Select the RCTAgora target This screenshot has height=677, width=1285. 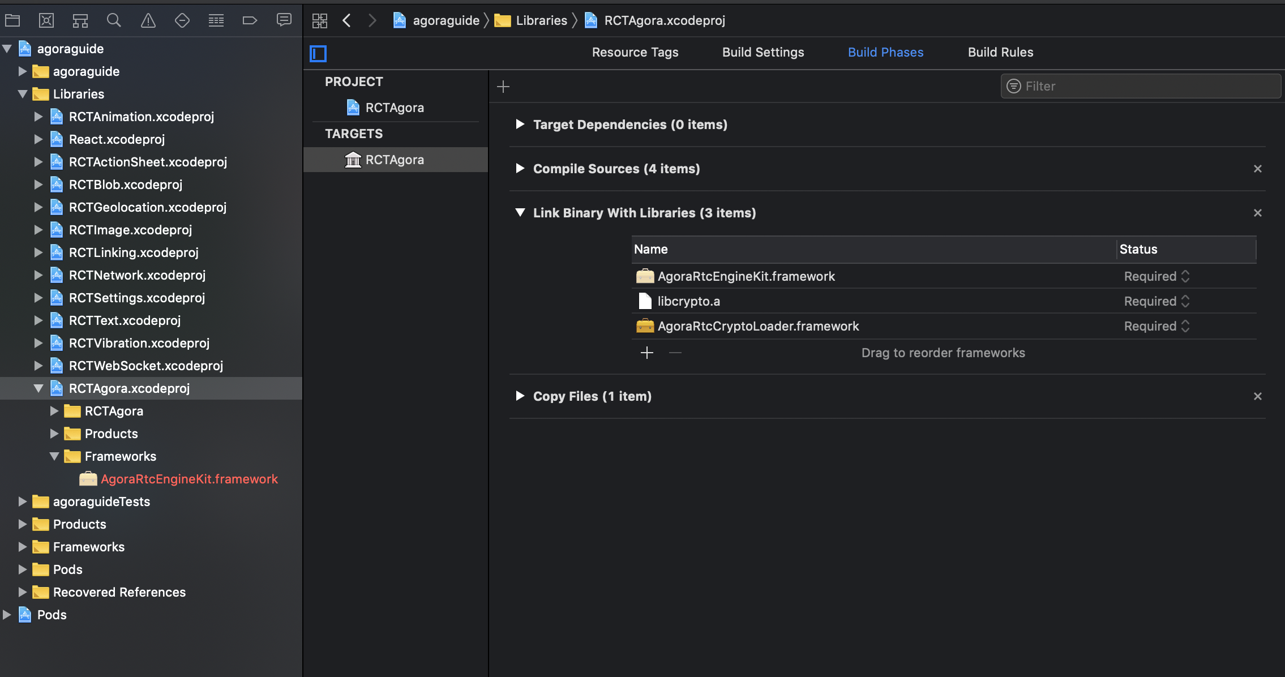[395, 160]
